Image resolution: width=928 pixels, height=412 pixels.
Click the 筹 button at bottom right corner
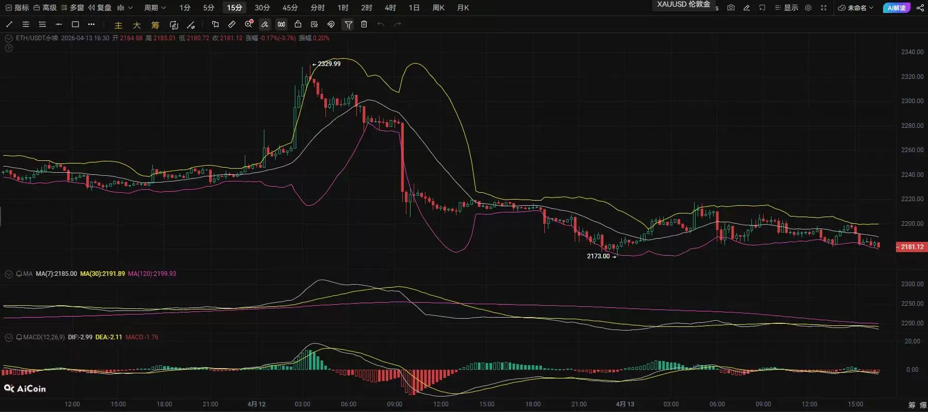click(x=912, y=405)
